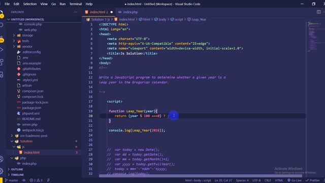Click the Ln 20, Col 37 indicator
The height and width of the screenshot is (183, 325).
[x=223, y=180]
